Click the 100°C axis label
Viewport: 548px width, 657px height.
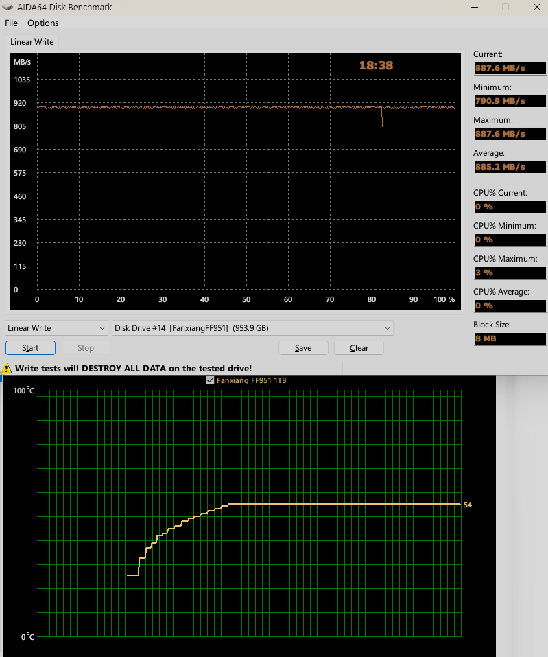tap(23, 391)
